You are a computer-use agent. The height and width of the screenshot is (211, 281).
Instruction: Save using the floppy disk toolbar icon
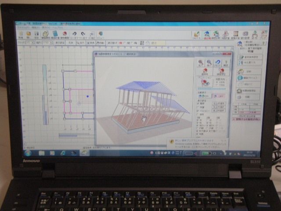pos(36,34)
